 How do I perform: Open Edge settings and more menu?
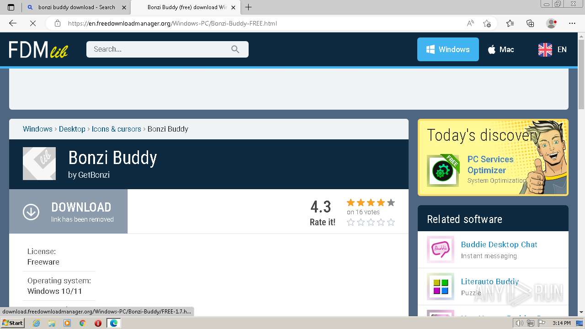572,23
